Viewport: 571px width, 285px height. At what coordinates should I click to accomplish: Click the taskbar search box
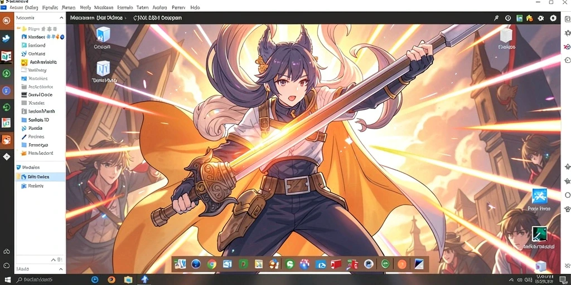pos(51,279)
